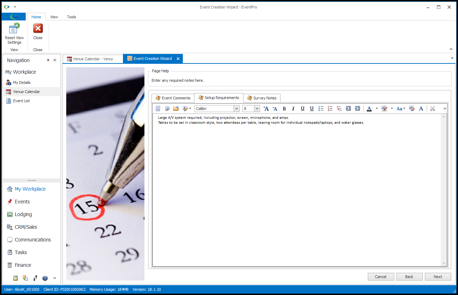Click the first document icon in the editor toolbar
Image resolution: width=458 pixels, height=295 pixels.
click(158, 109)
